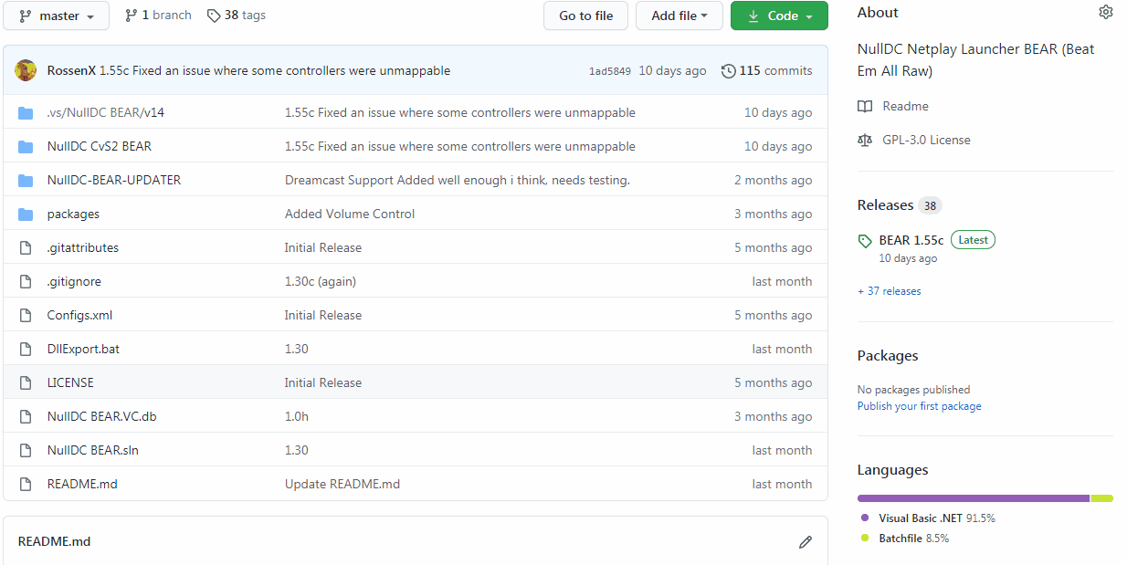Viewport: 1127px width, 565px height.
Task: Open the BEAR 1.55c release
Action: 911,240
